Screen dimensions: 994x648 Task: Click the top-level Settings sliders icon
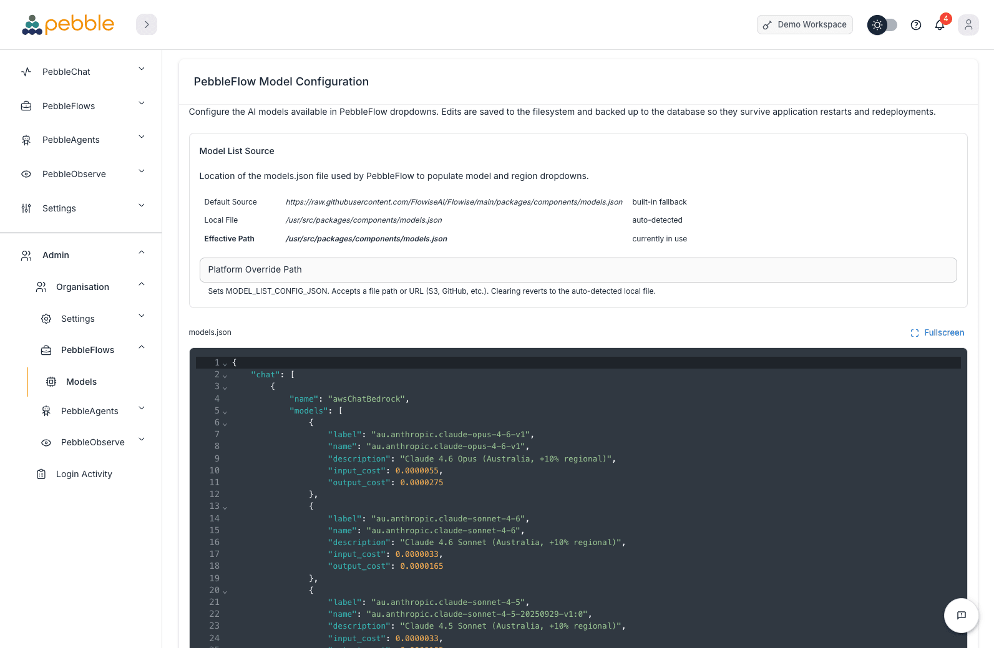[26, 208]
